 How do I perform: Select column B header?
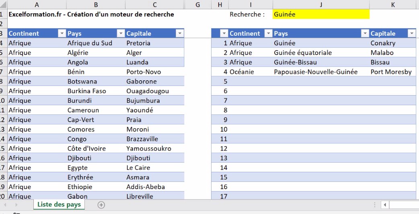96,4
